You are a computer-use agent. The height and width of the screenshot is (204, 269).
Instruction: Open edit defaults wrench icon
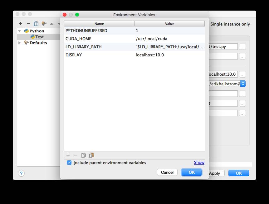pos(44,24)
